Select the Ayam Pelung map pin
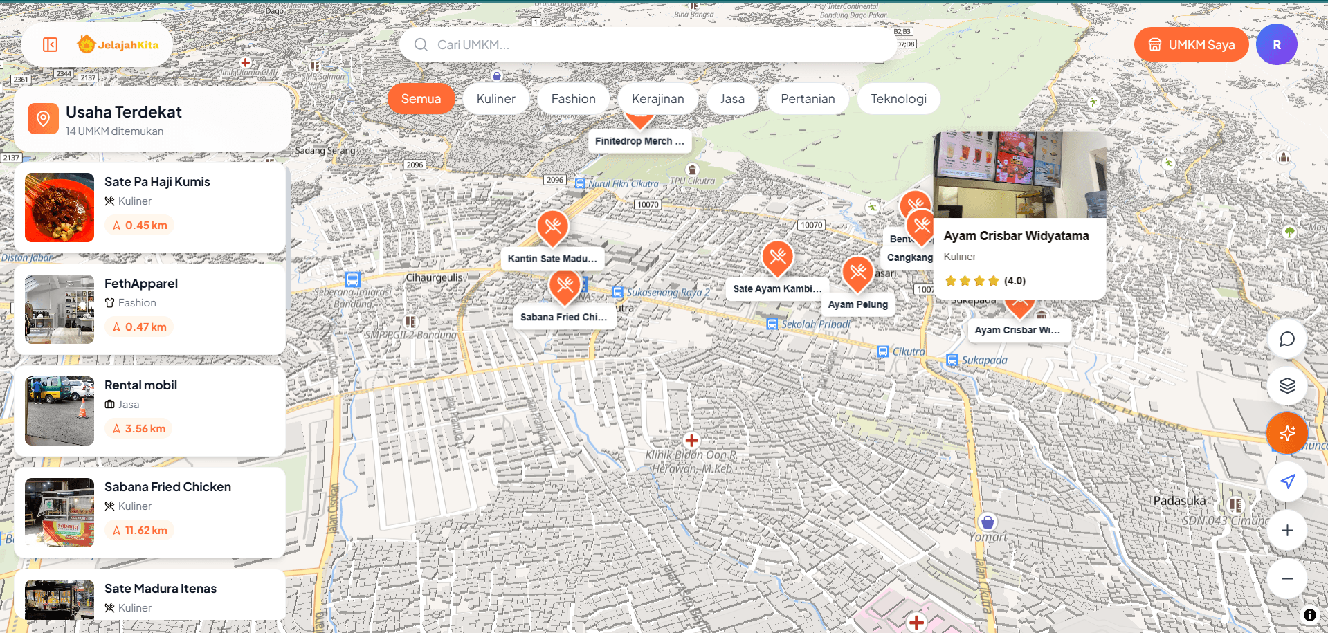1328x633 pixels. click(x=858, y=273)
